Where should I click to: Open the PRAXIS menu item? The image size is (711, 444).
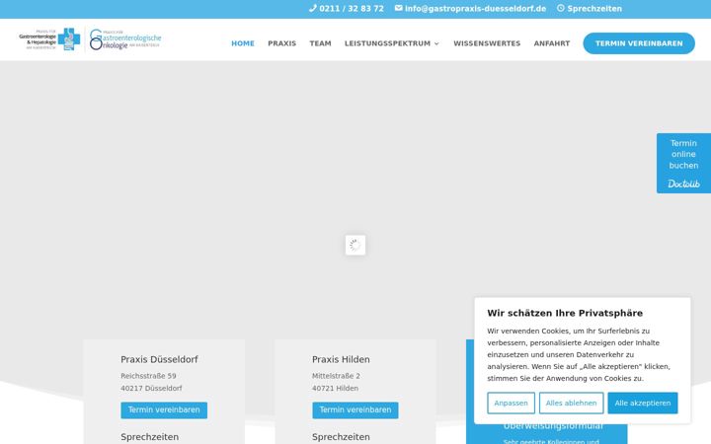pos(282,43)
